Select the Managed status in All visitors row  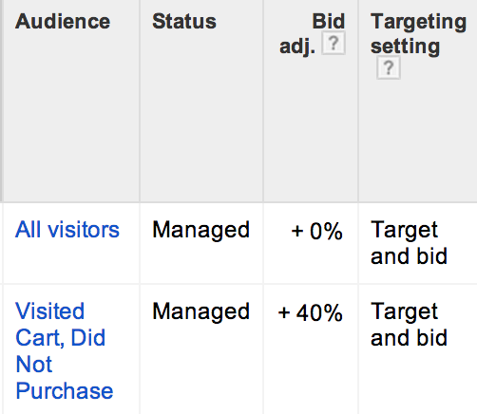coord(200,231)
